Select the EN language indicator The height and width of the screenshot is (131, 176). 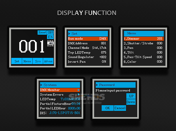50,37
